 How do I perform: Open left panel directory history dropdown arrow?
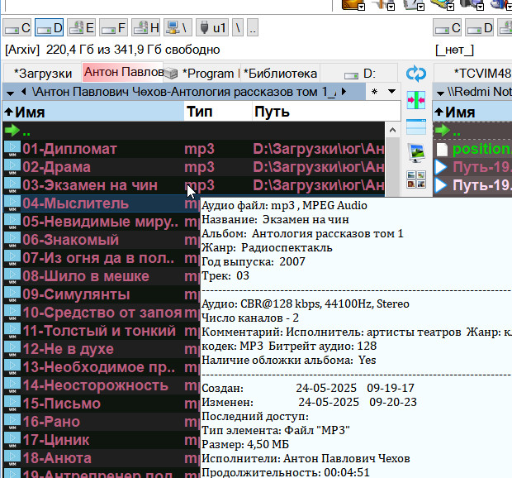click(391, 91)
